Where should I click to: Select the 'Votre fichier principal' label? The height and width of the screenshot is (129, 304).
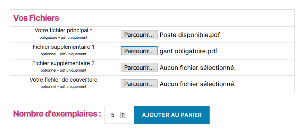[x=61, y=30]
